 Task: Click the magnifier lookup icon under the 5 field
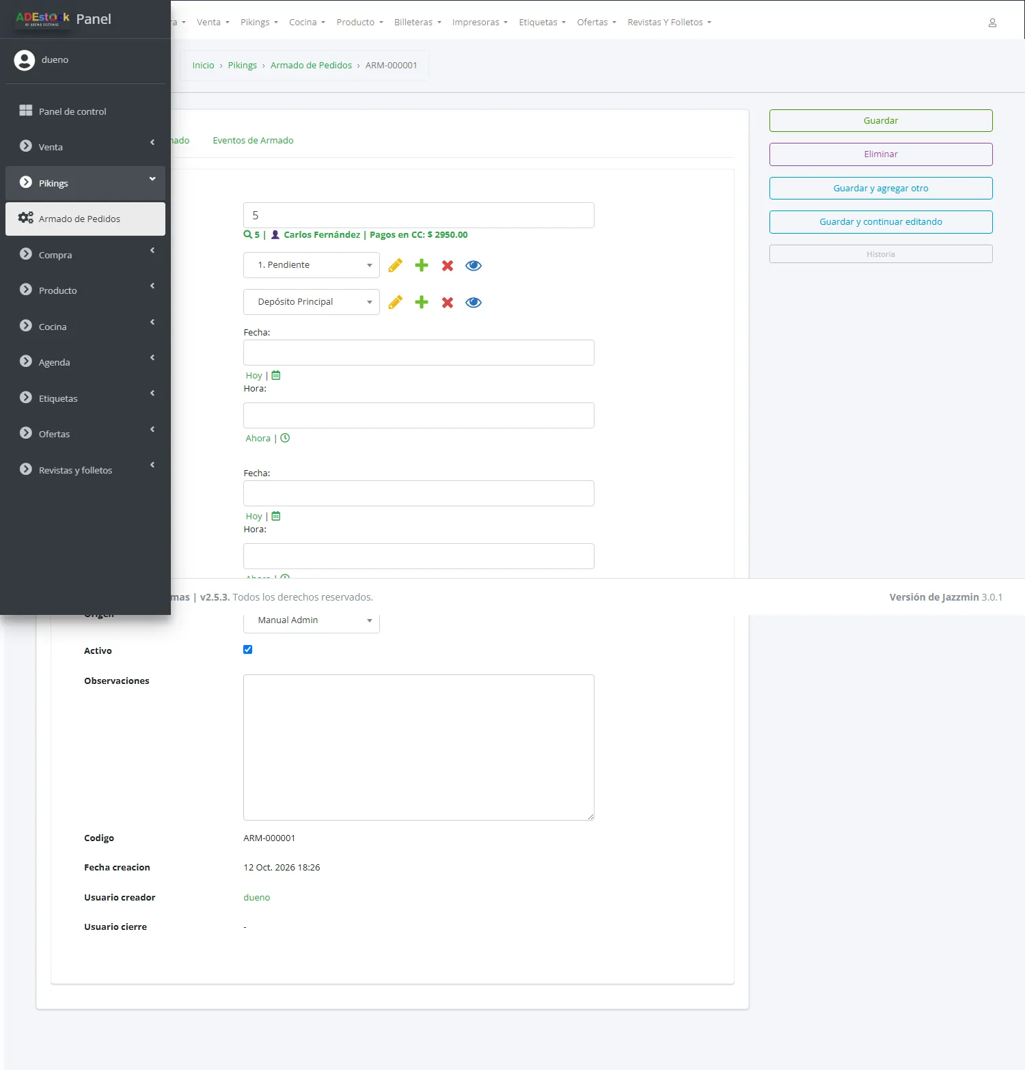point(247,234)
